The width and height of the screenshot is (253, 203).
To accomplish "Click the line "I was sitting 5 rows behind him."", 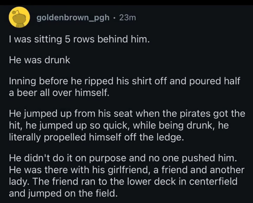I will 79,40.
